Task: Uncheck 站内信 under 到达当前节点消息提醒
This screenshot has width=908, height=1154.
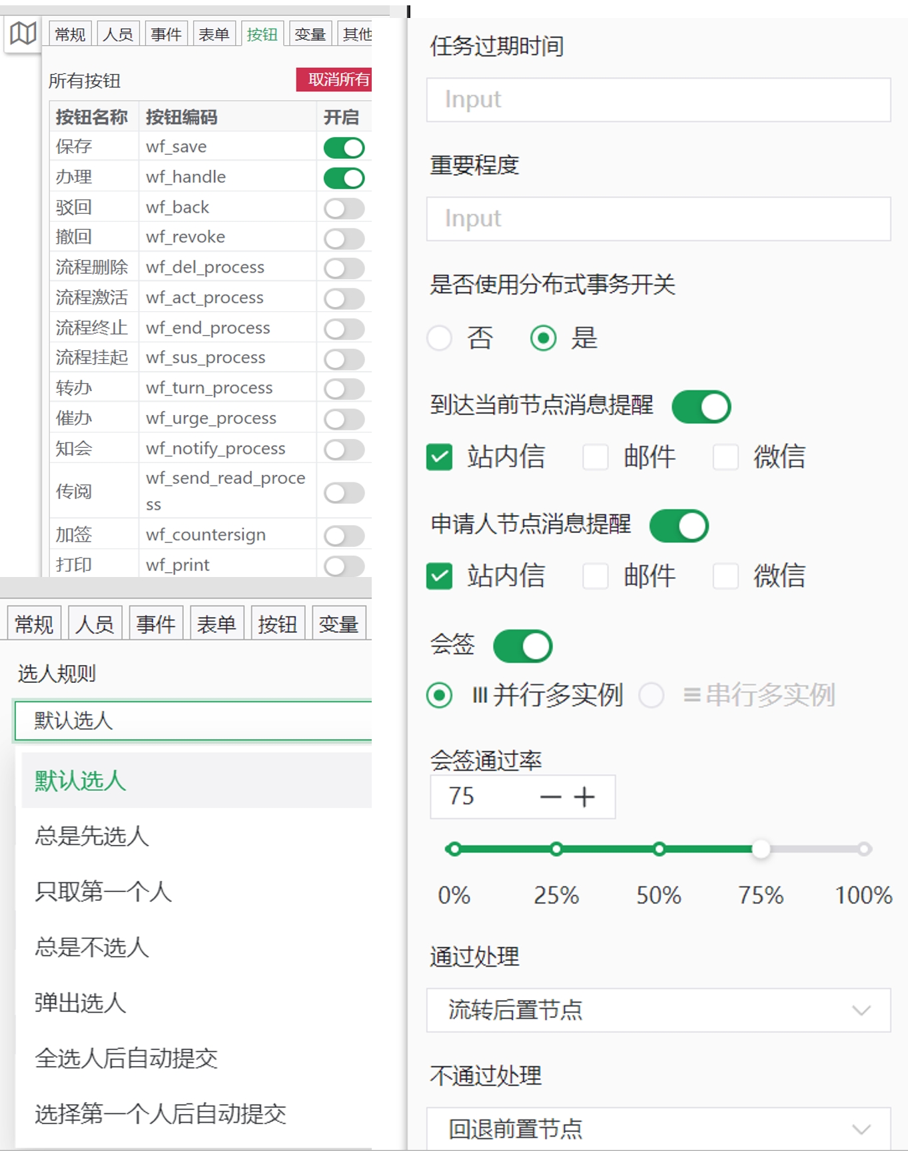Action: [440, 457]
